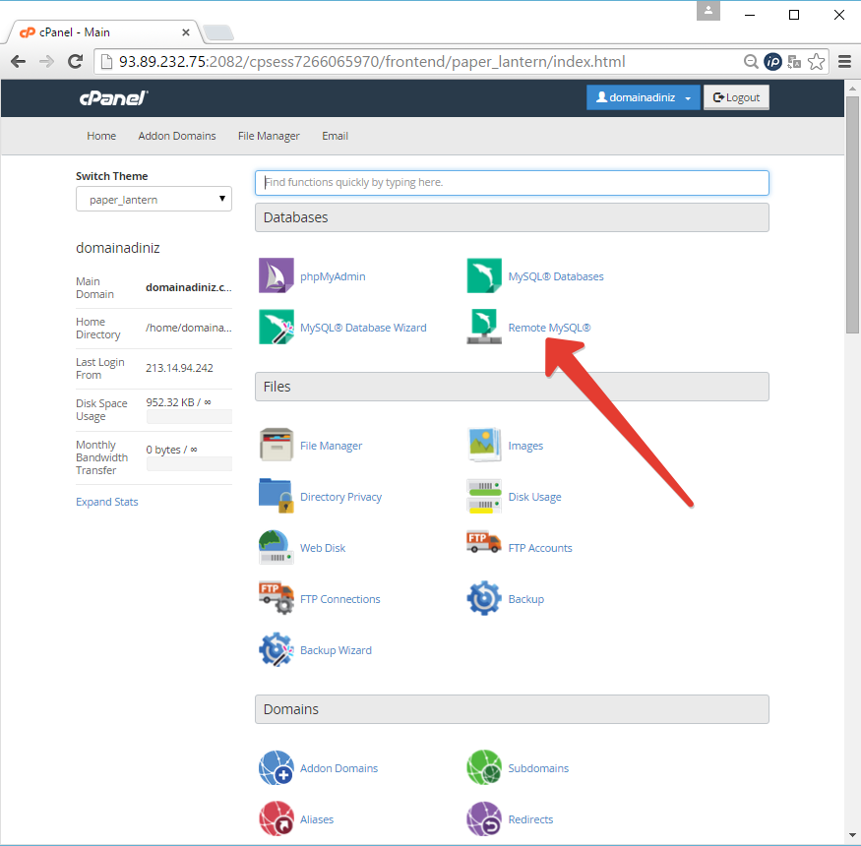Click the Expand Stats link
This screenshot has height=846, width=861.
tap(107, 502)
